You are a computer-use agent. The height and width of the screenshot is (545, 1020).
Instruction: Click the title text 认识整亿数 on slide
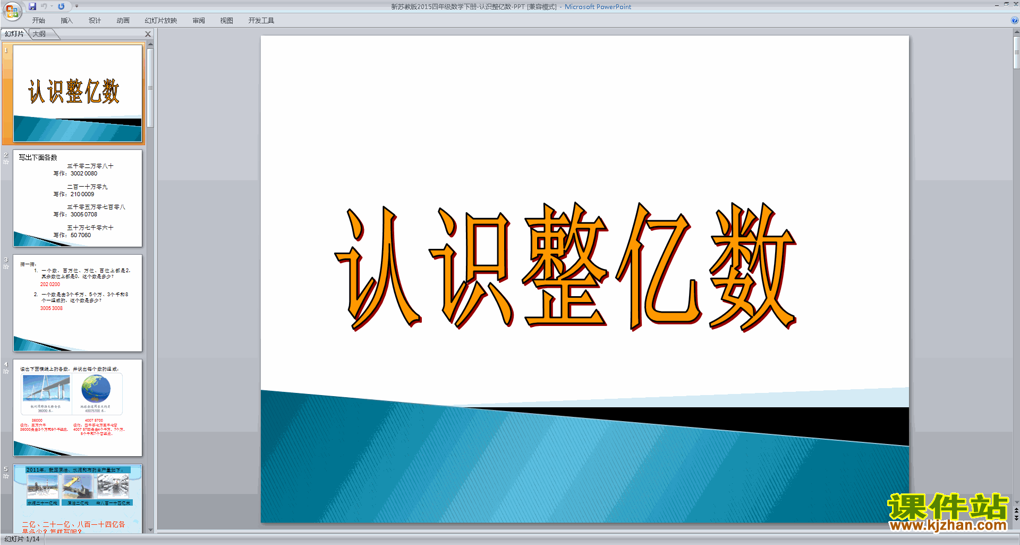point(565,267)
